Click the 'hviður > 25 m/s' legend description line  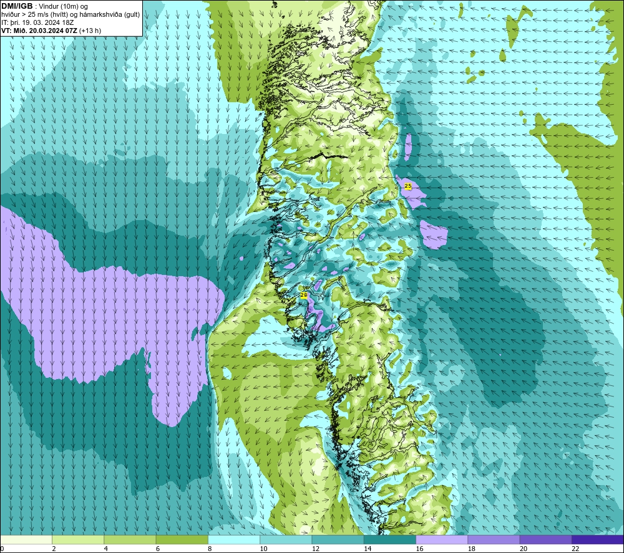71,15
